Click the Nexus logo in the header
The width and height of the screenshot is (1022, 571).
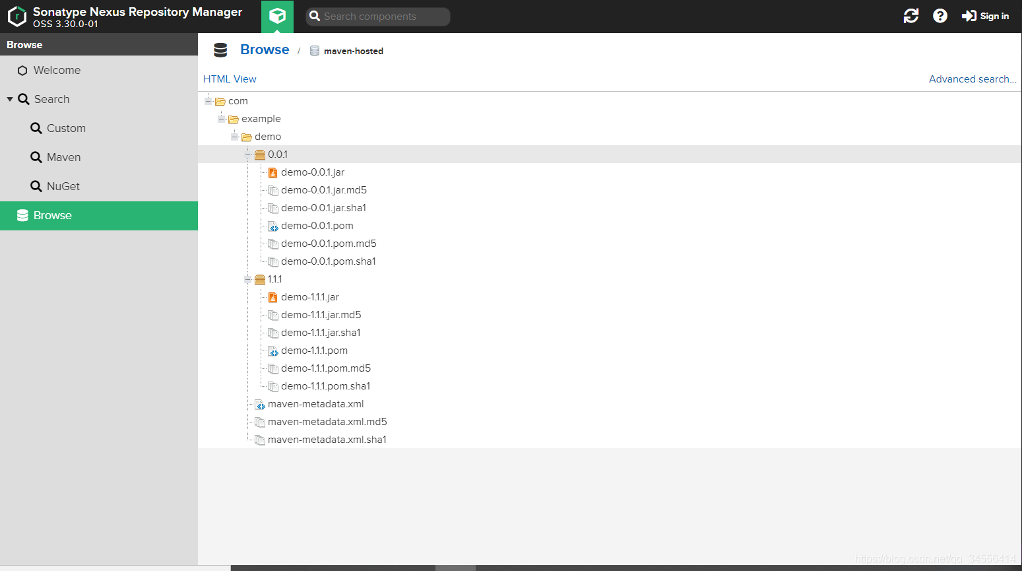click(x=17, y=16)
